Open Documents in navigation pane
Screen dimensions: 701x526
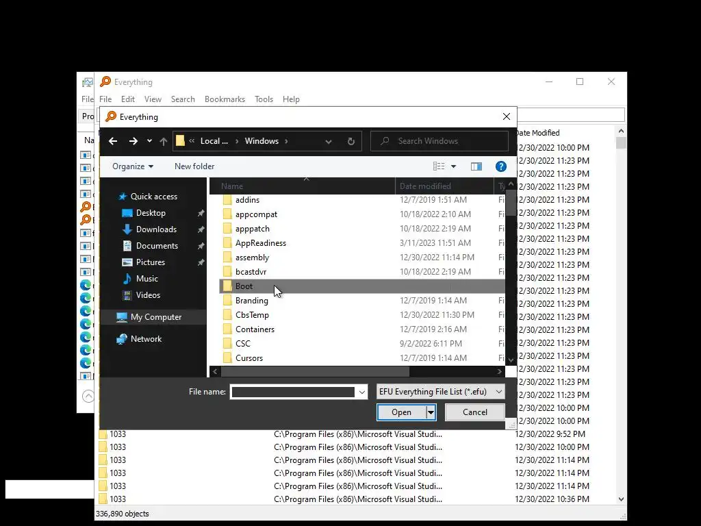[157, 246]
